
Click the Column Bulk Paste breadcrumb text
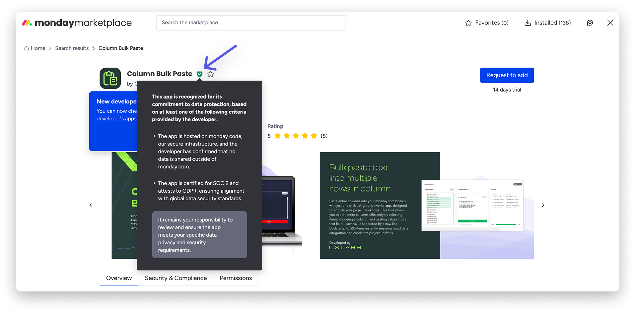[x=121, y=48]
